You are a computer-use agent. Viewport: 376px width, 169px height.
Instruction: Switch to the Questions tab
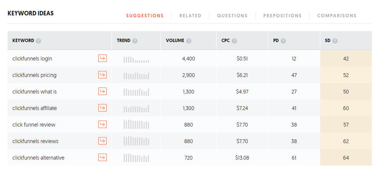(232, 16)
